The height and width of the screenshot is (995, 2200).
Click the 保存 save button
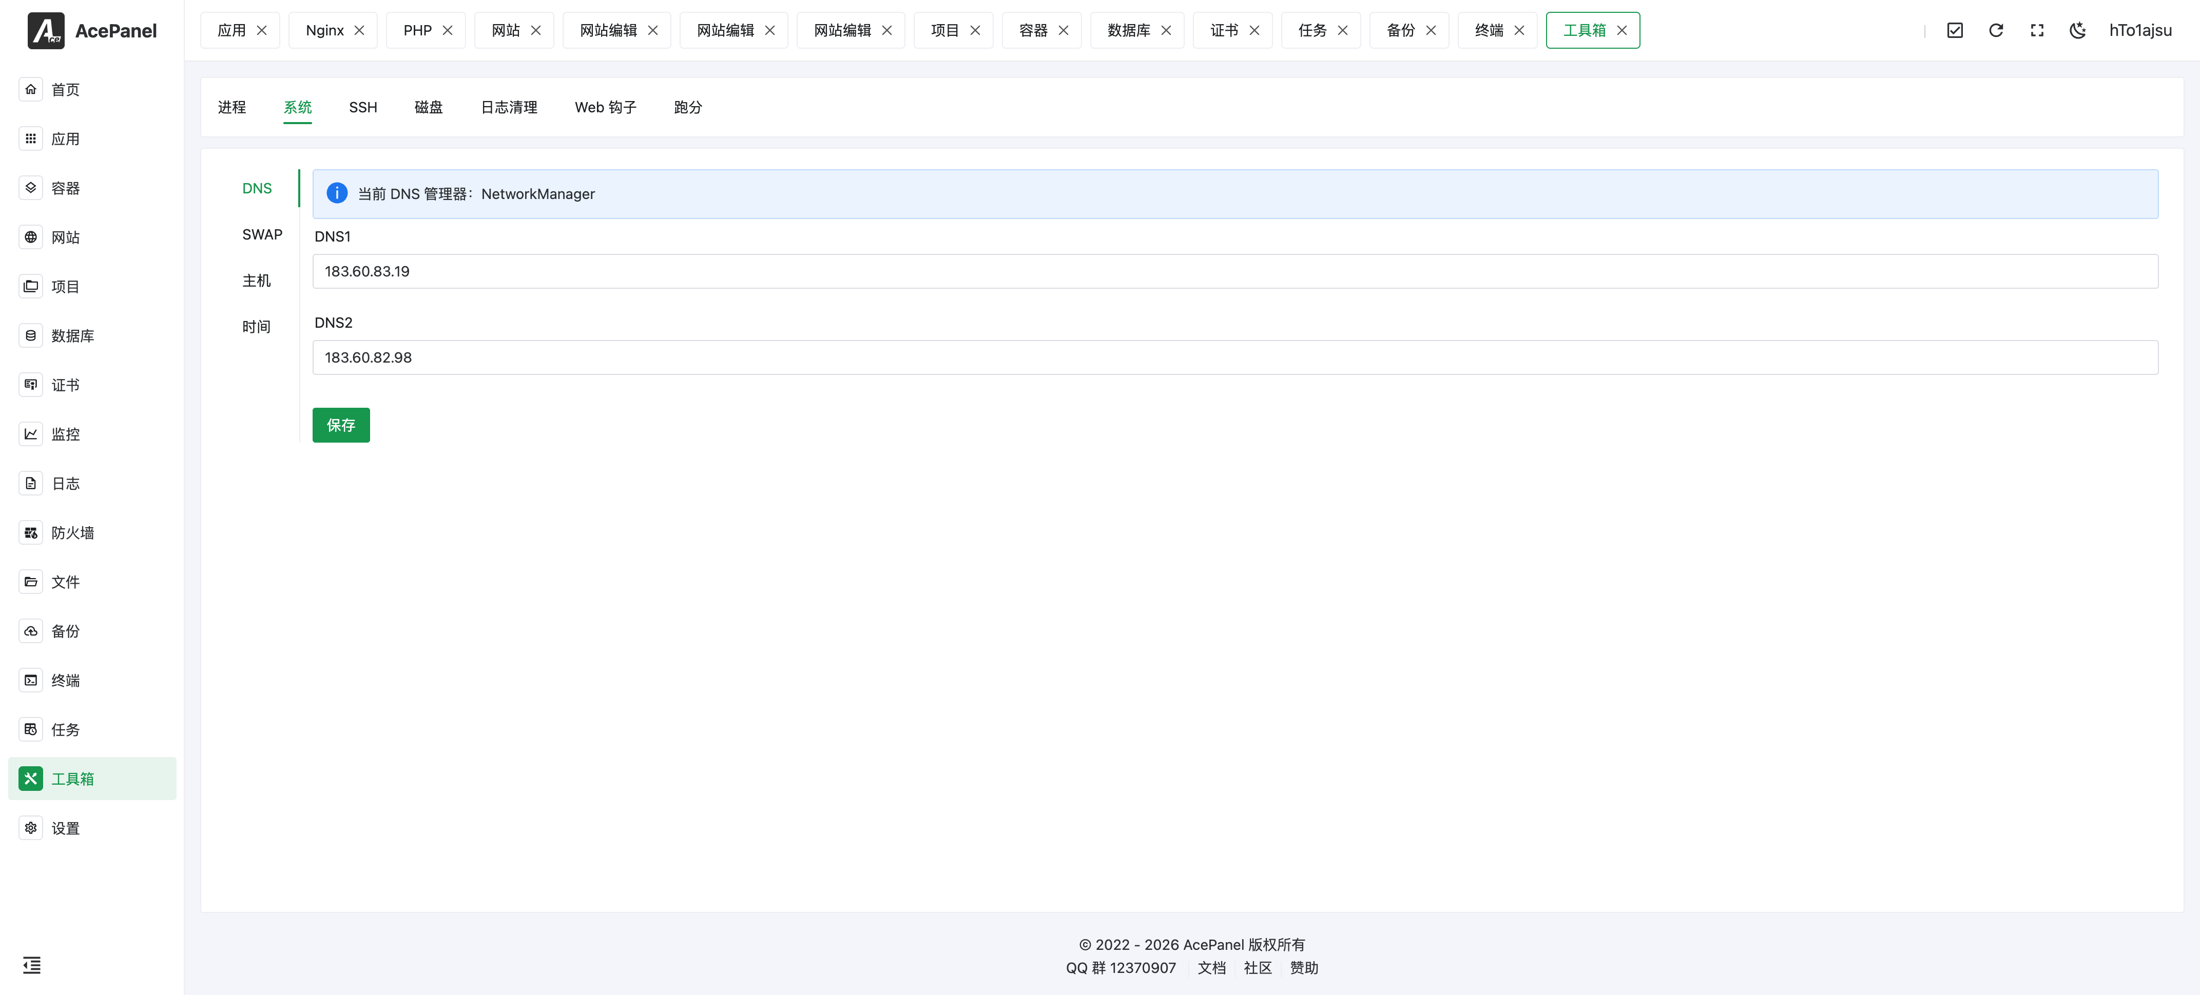[x=341, y=425]
